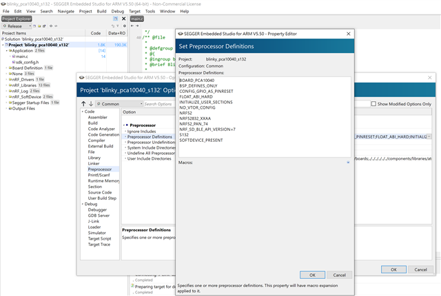
Task: Select the Project Explorer tab
Action: (17, 19)
